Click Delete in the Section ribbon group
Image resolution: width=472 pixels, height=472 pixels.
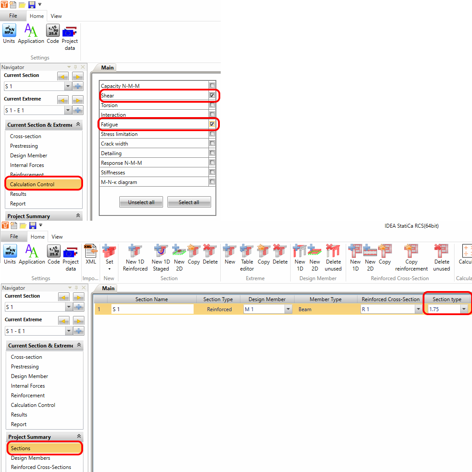pyautogui.click(x=210, y=254)
